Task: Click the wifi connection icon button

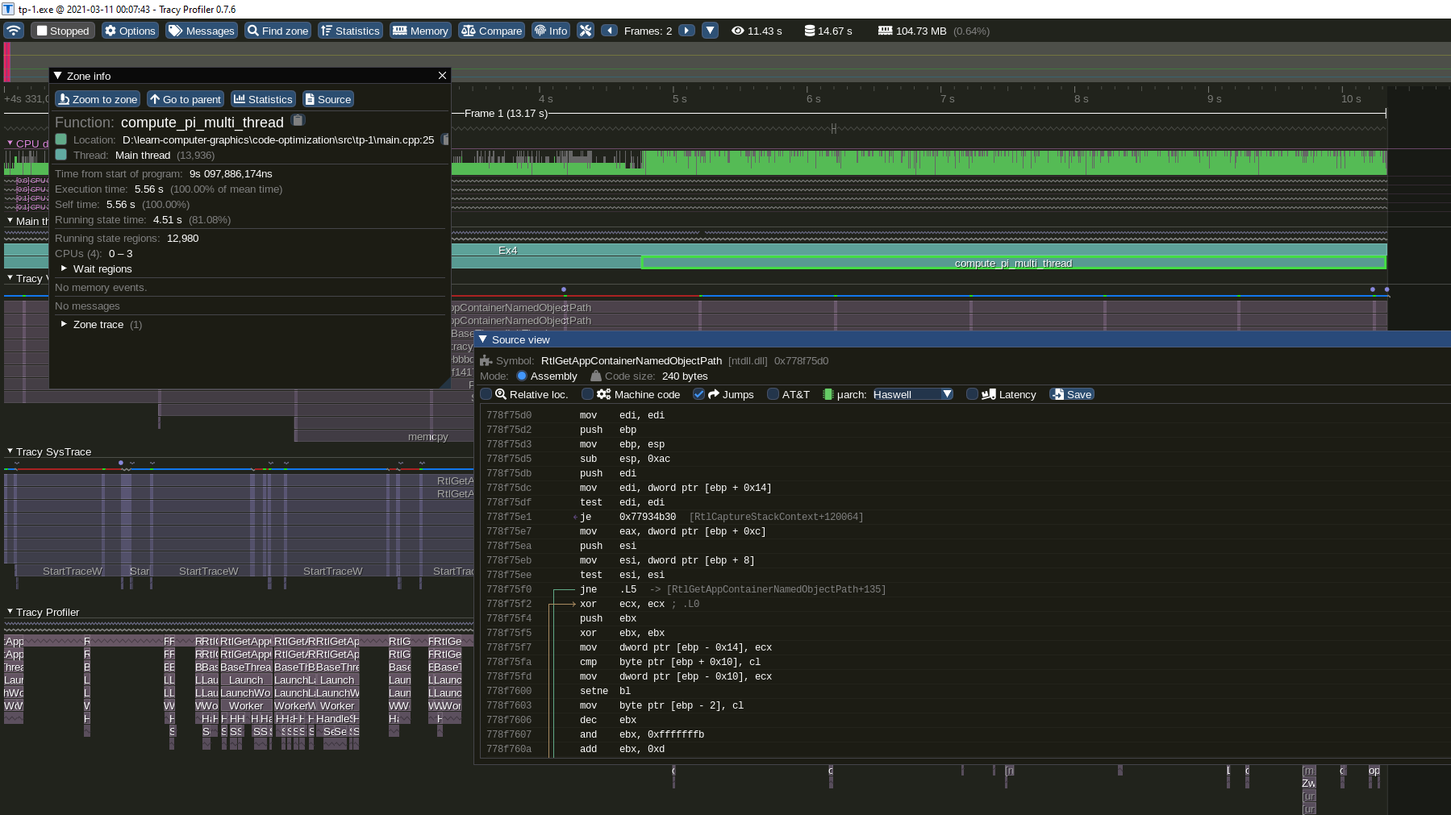Action: (14, 31)
